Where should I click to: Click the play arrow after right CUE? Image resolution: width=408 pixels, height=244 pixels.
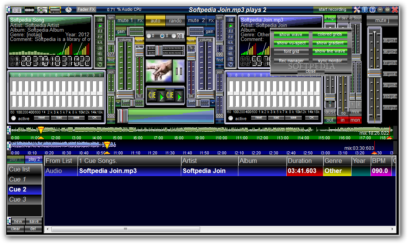pyautogui.click(x=179, y=97)
